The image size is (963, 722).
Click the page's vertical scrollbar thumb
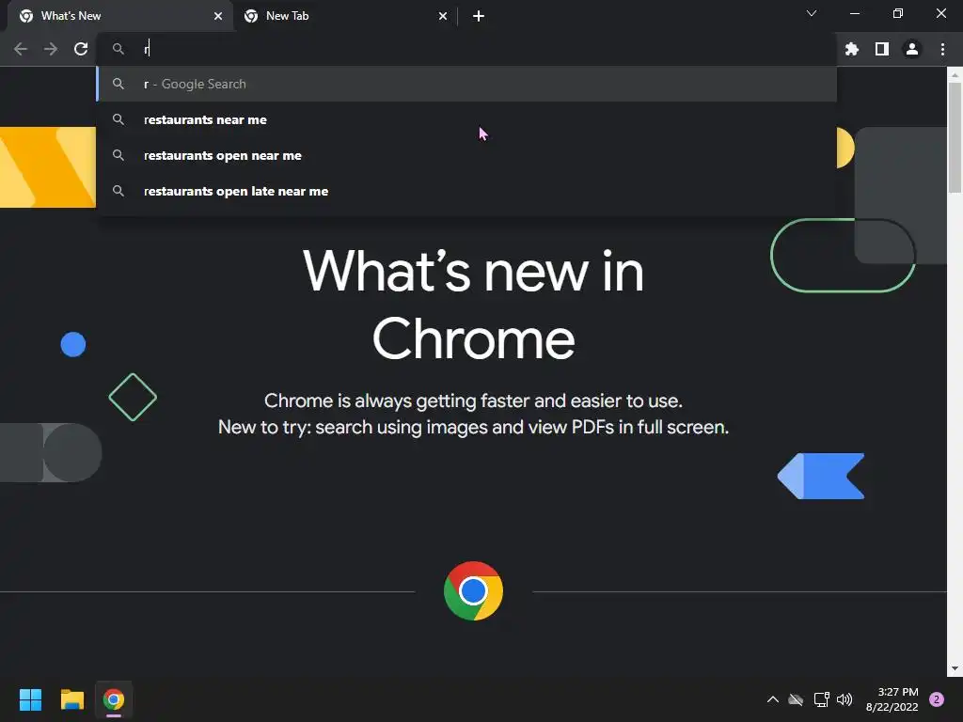(955, 137)
